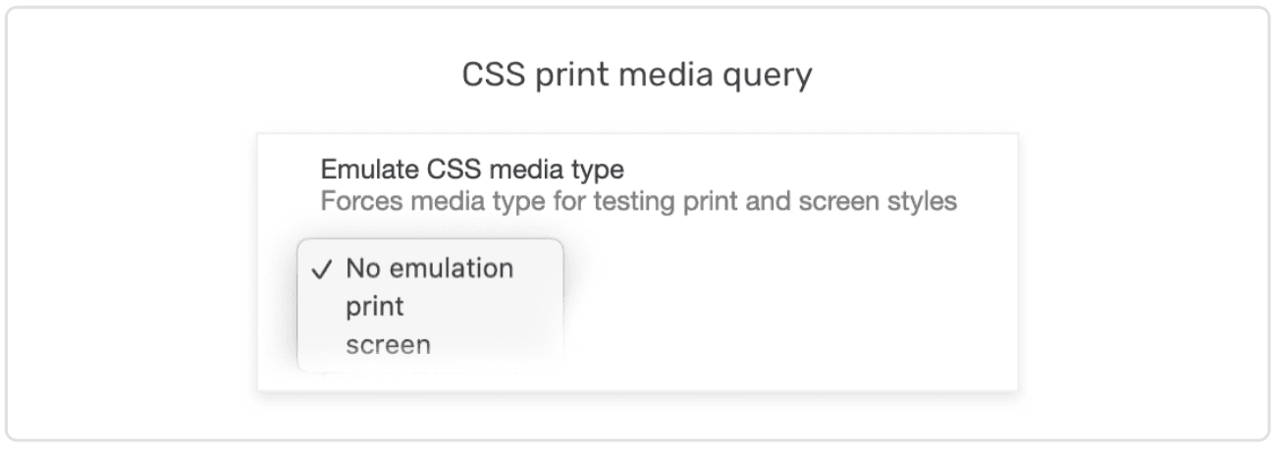Click the word "Forces" in the description
The height and width of the screenshot is (449, 1280).
click(355, 202)
